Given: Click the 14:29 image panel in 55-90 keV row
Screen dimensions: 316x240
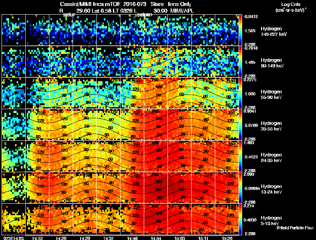Looking at the screenshot, I should click(85, 93).
